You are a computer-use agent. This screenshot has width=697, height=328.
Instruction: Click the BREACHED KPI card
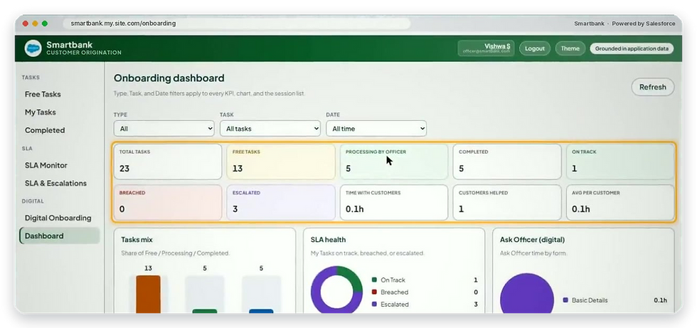[x=167, y=203]
